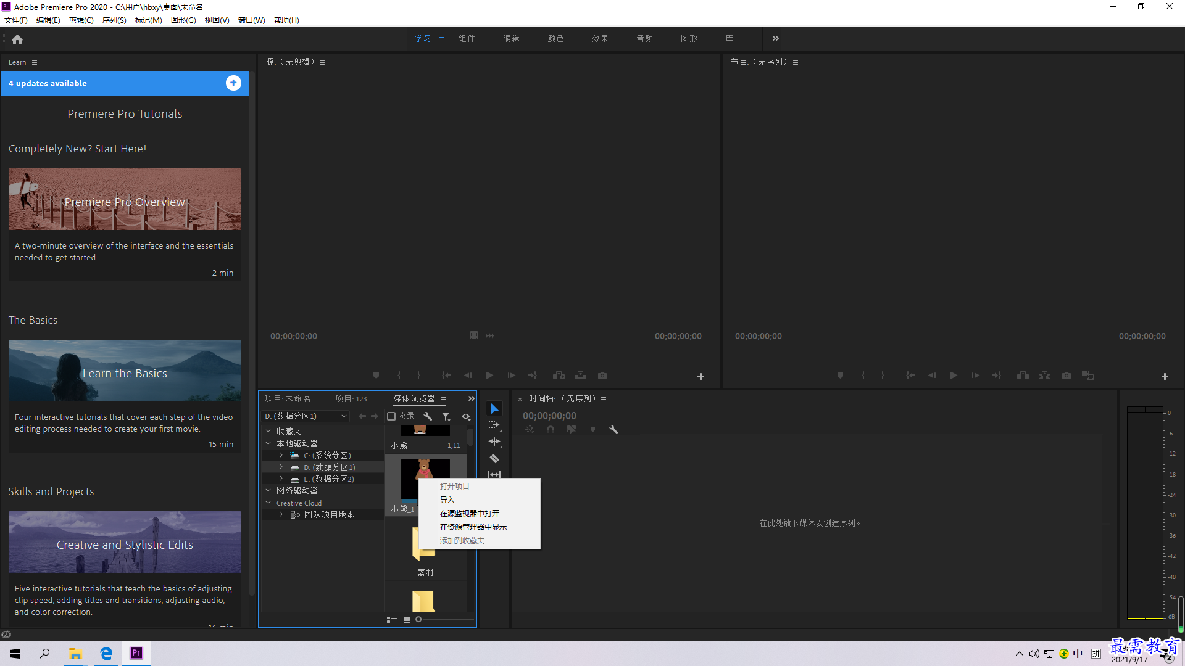
Task: Show hidden project panel tabs chevron
Action: click(472, 398)
